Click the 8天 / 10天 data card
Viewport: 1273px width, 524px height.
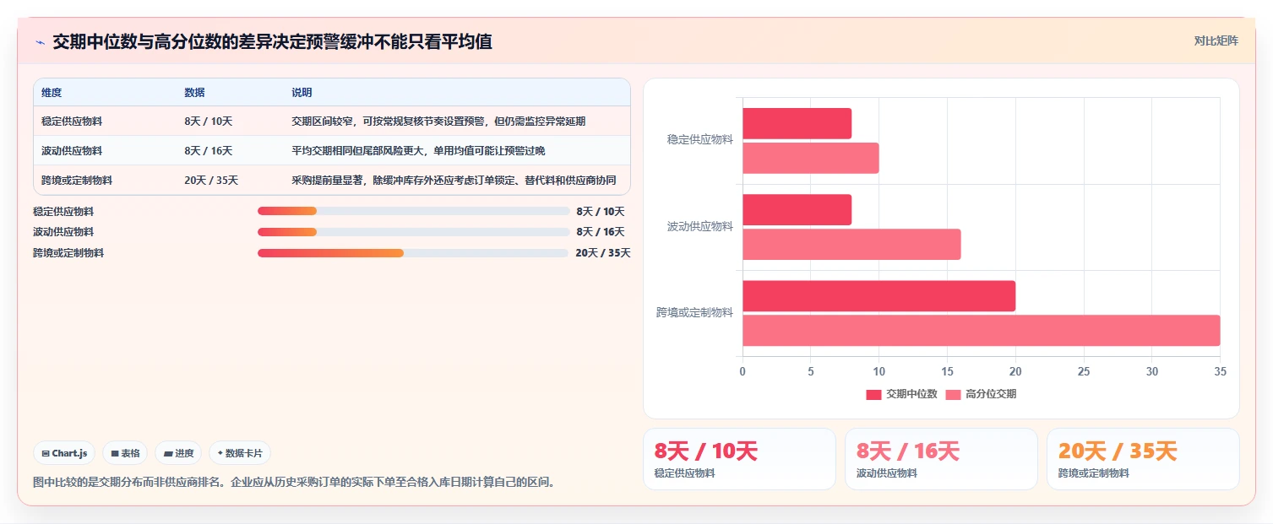tap(739, 459)
